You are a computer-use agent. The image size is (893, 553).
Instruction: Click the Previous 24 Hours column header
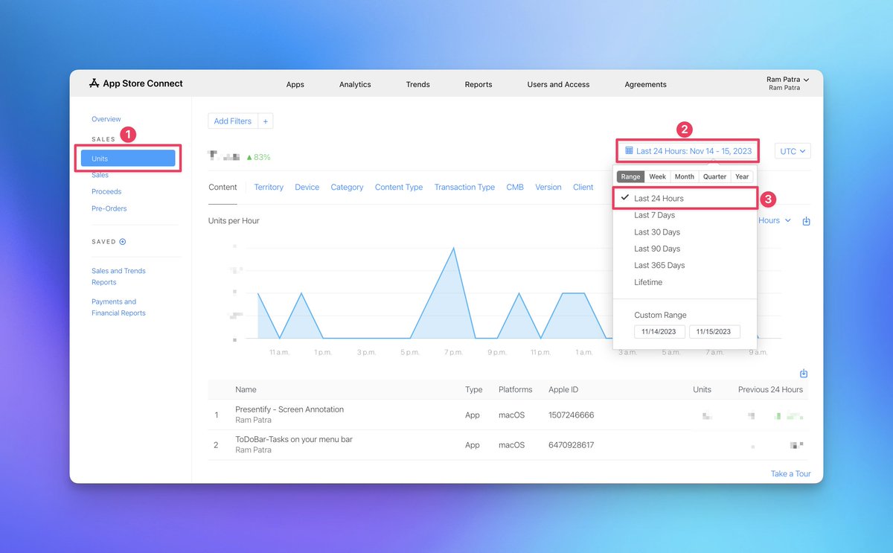pos(770,390)
